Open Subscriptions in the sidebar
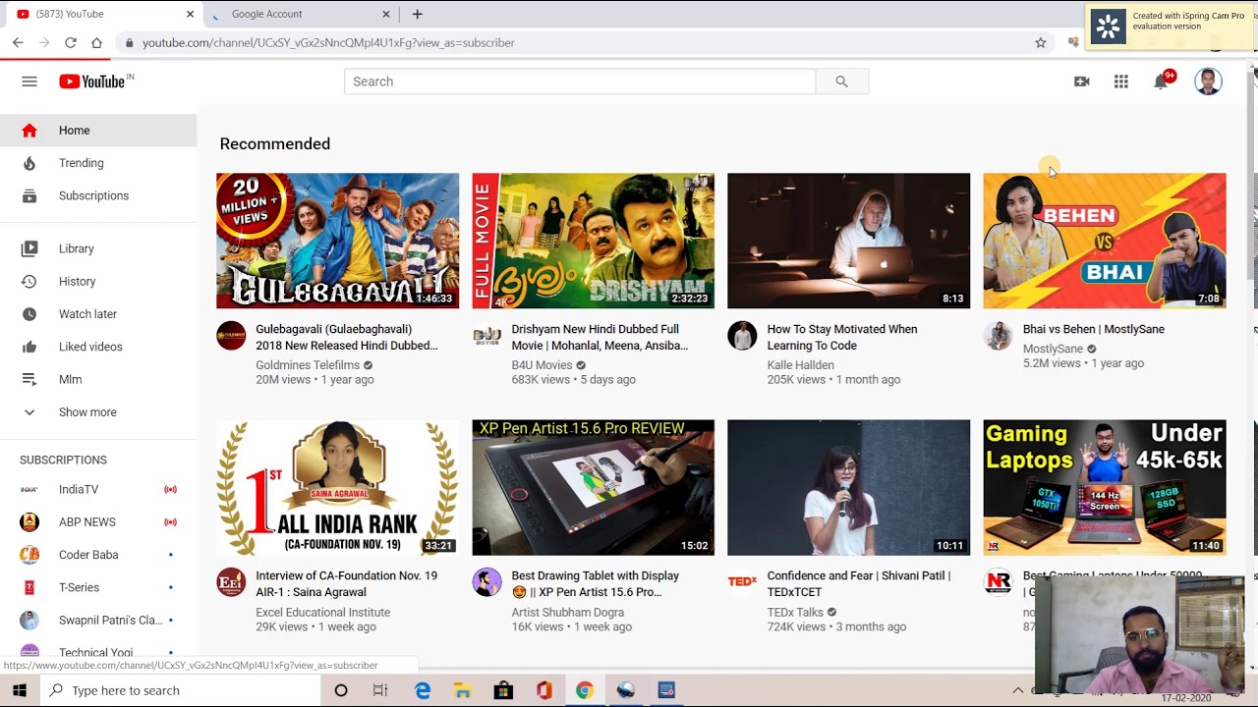This screenshot has height=707, width=1258. pos(98,195)
